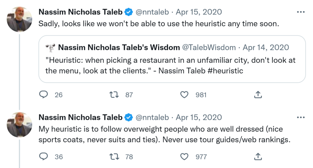Reply to the first tweet about the heuristic
The width and height of the screenshot is (313, 168).
tap(44, 95)
